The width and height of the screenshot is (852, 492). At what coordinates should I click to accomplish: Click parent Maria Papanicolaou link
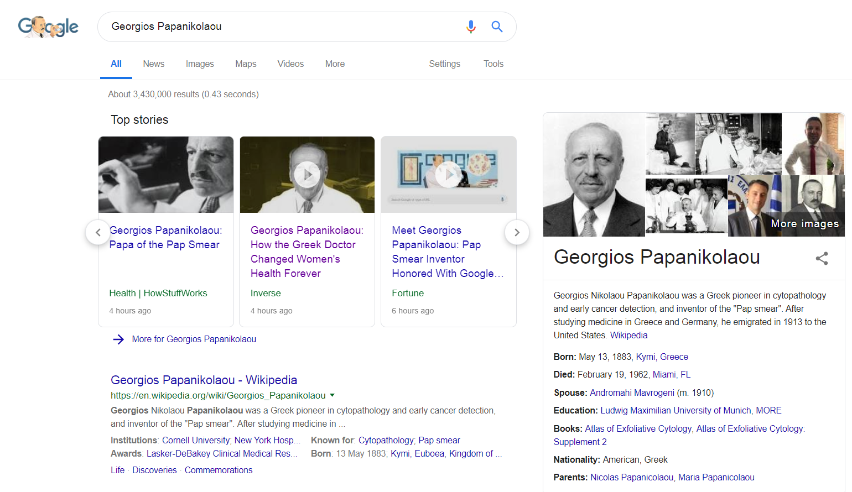click(716, 477)
